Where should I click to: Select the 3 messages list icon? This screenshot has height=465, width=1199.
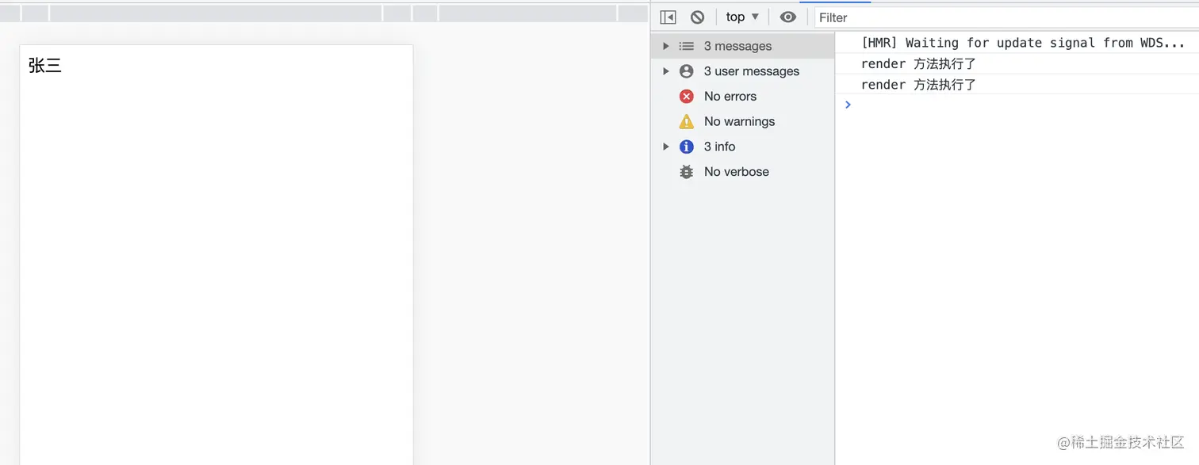pos(687,46)
